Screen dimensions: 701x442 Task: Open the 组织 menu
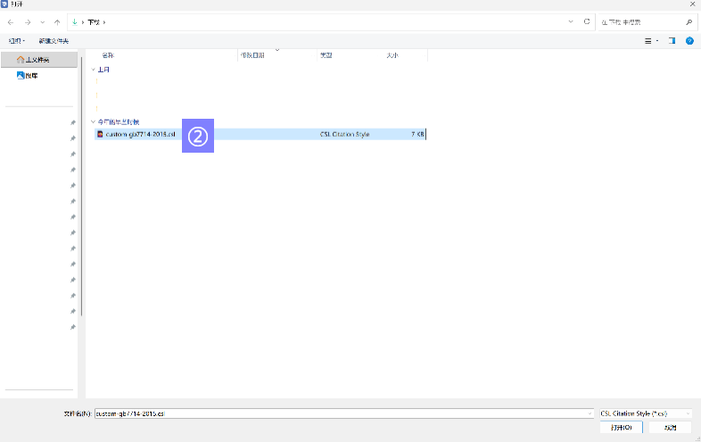(x=16, y=41)
